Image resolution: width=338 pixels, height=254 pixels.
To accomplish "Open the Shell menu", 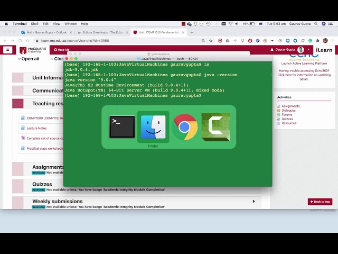I will click(x=34, y=24).
